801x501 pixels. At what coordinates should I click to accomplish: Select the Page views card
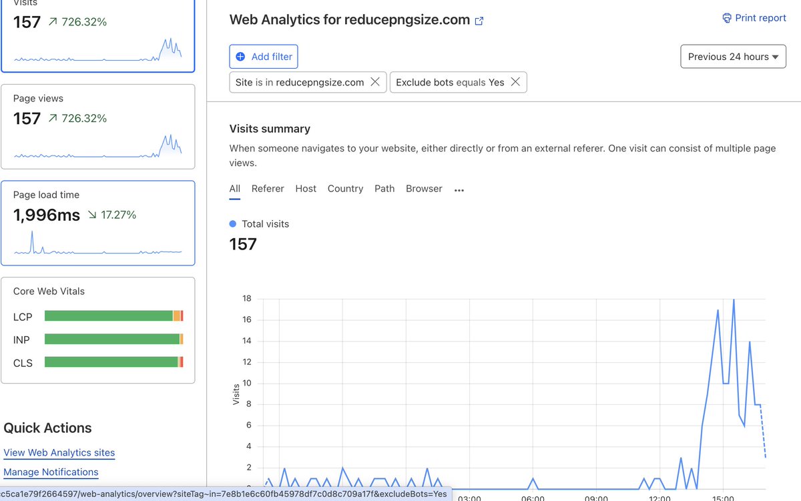(98, 127)
